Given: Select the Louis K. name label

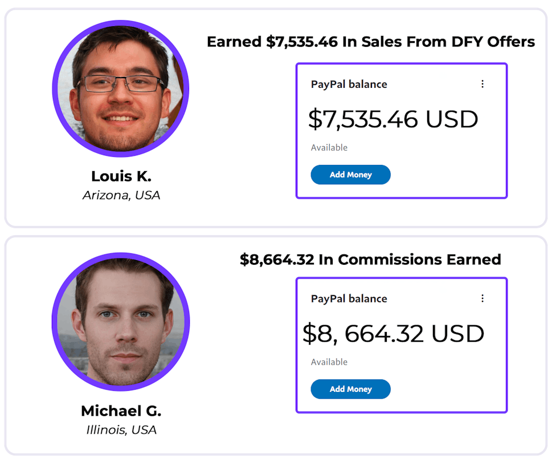Looking at the screenshot, I should (121, 176).
